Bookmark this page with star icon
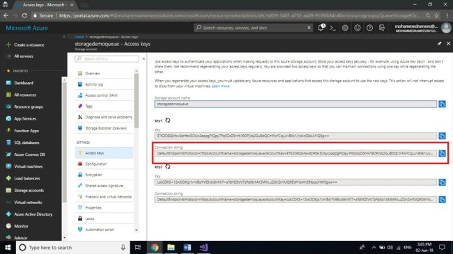The height and width of the screenshot is (254, 453). (x=436, y=15)
